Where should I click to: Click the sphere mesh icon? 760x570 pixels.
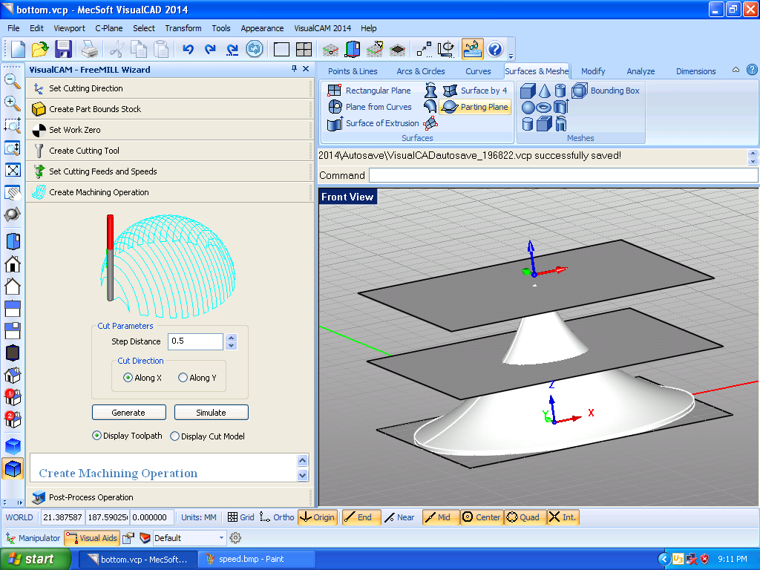point(528,107)
